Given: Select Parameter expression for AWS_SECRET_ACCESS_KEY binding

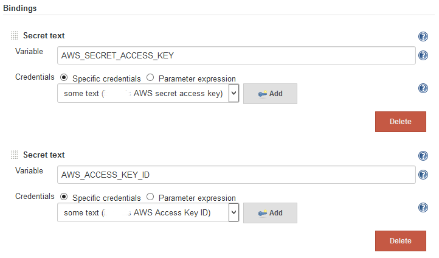Looking at the screenshot, I should click(150, 78).
